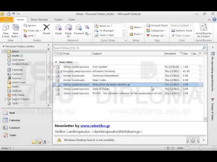Screen dimensions: 217x162
Task: Expand the Search Folders node
Action: click(x=5, y=99)
